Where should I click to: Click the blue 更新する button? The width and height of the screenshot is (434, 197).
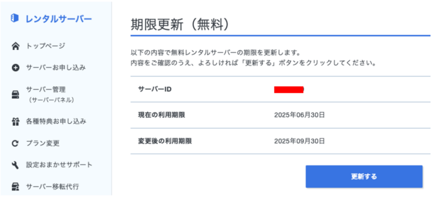tap(364, 176)
